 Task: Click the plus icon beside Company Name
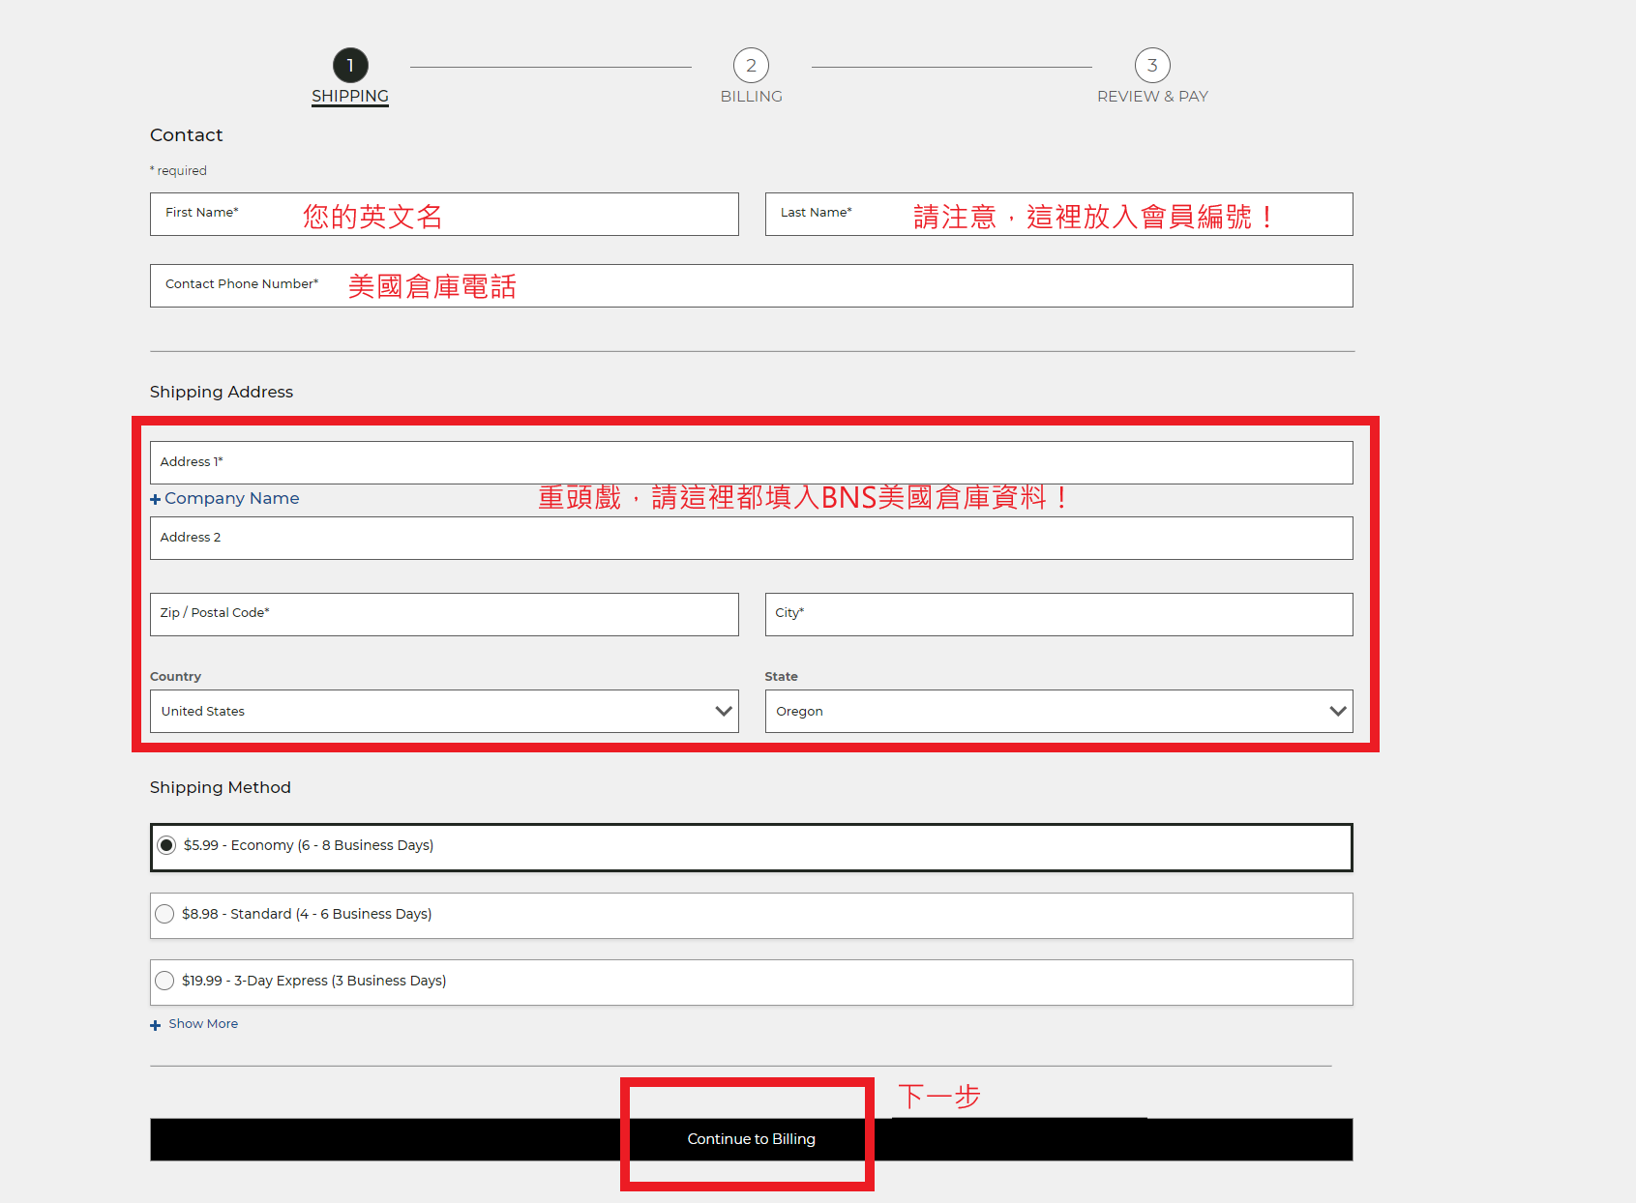[156, 499]
